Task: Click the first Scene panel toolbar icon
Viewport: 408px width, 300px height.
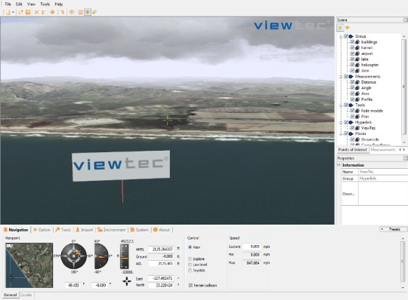Action: coord(340,27)
